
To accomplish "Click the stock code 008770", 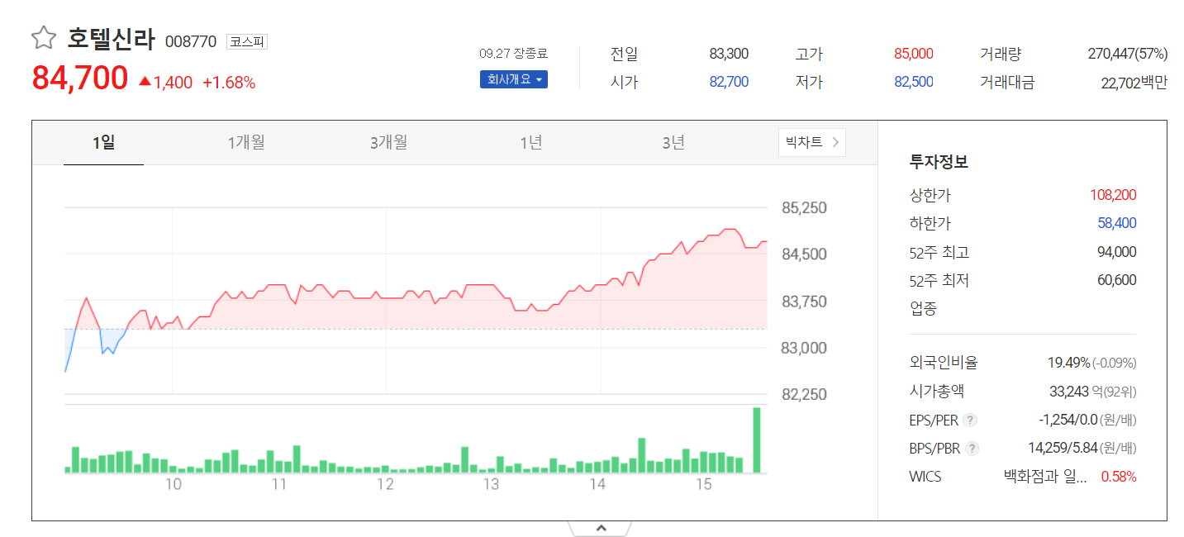I will 191,41.
